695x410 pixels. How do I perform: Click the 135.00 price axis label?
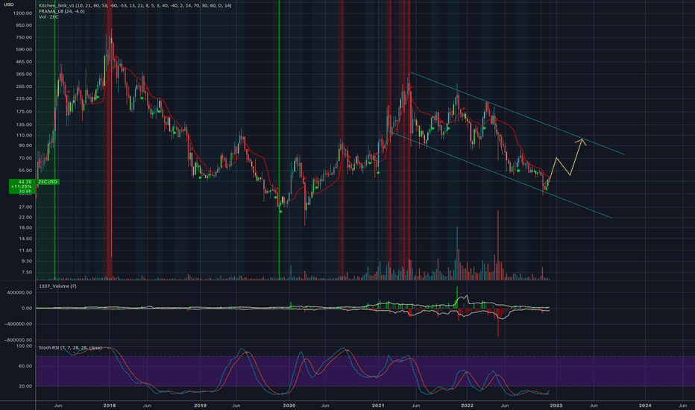click(x=24, y=124)
